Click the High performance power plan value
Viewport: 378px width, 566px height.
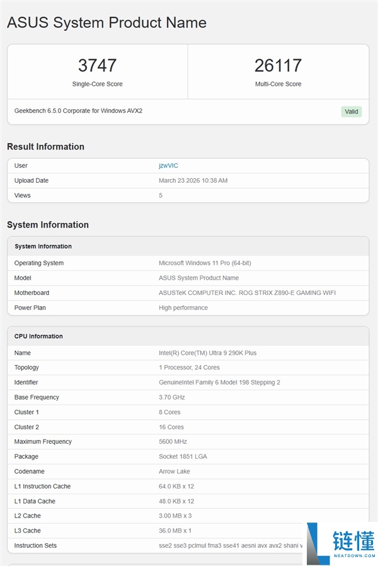tap(183, 308)
